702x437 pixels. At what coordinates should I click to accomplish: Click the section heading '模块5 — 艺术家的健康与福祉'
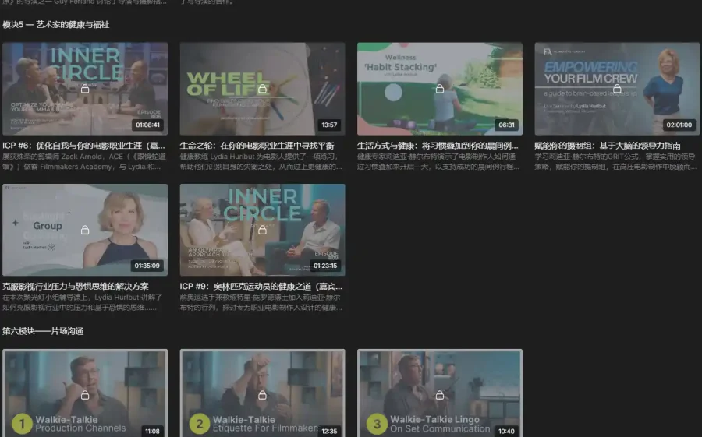pos(55,25)
